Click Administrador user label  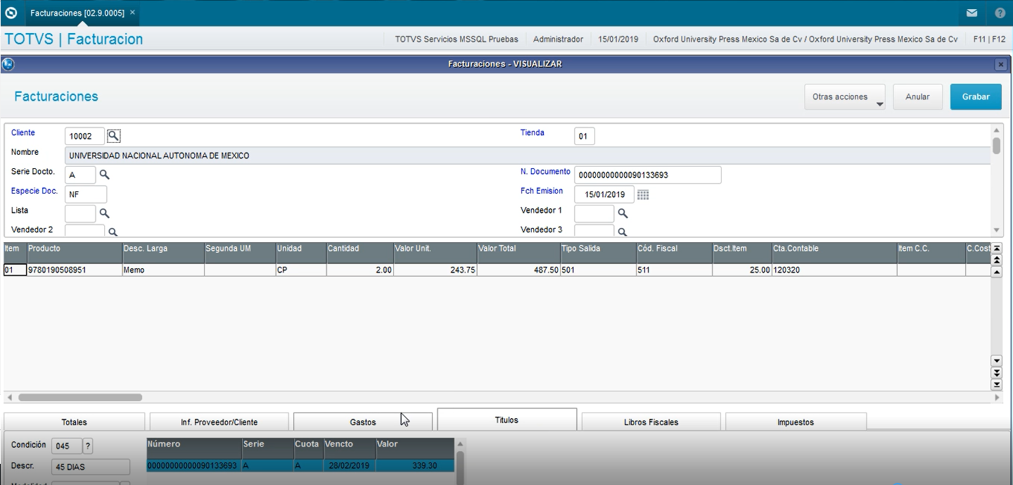(x=558, y=39)
